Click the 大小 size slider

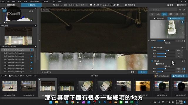(166, 72)
